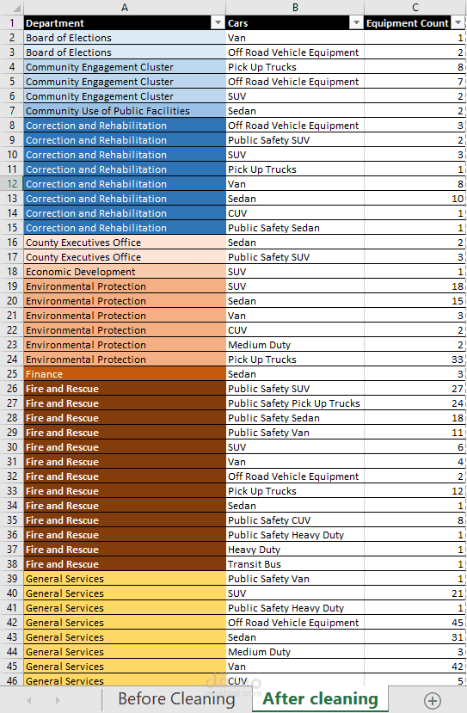Screen dimensions: 467x713
Task: Select County Executives Office cell in row 16
Action: click(x=125, y=243)
